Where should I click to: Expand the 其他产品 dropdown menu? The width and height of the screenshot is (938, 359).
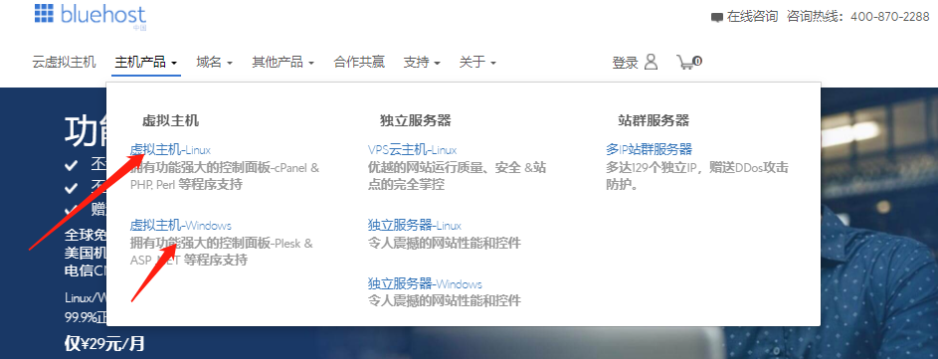click(x=282, y=62)
